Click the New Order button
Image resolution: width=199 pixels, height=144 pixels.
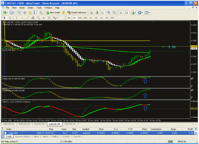click(53, 12)
